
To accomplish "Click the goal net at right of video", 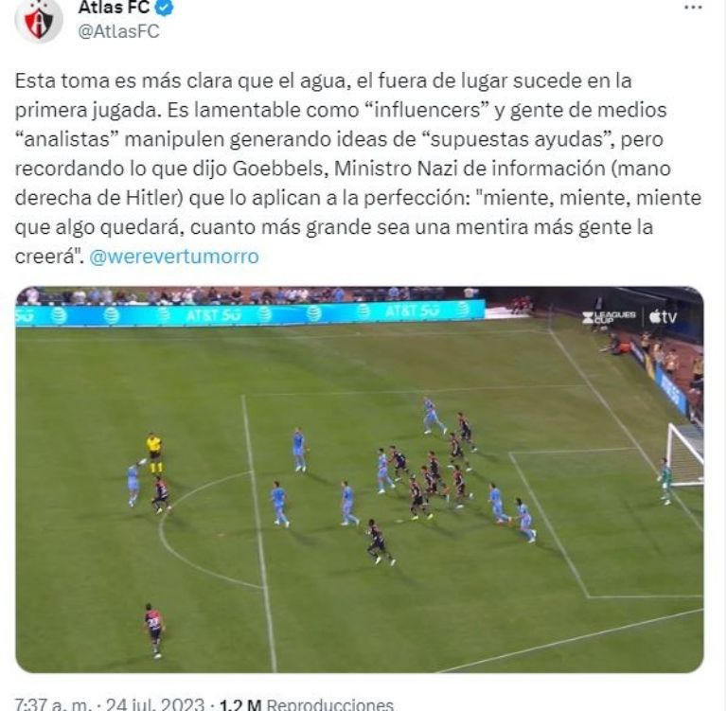I will point(685,455).
